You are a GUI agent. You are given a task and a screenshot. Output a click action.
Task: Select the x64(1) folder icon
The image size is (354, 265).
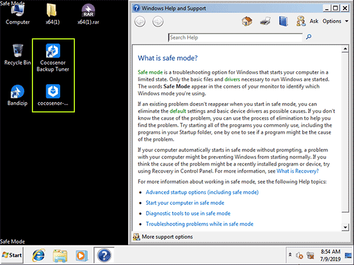coord(53,14)
